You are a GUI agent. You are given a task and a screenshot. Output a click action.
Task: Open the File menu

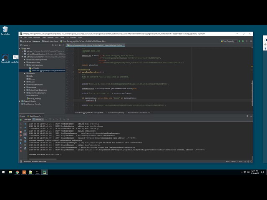point(21,37)
